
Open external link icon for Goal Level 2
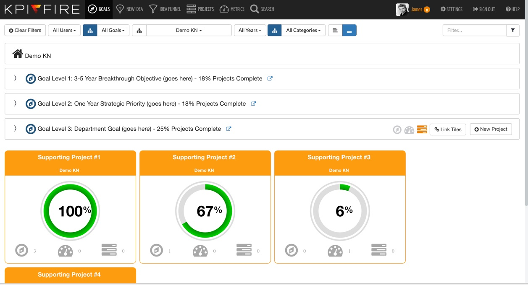tap(253, 104)
